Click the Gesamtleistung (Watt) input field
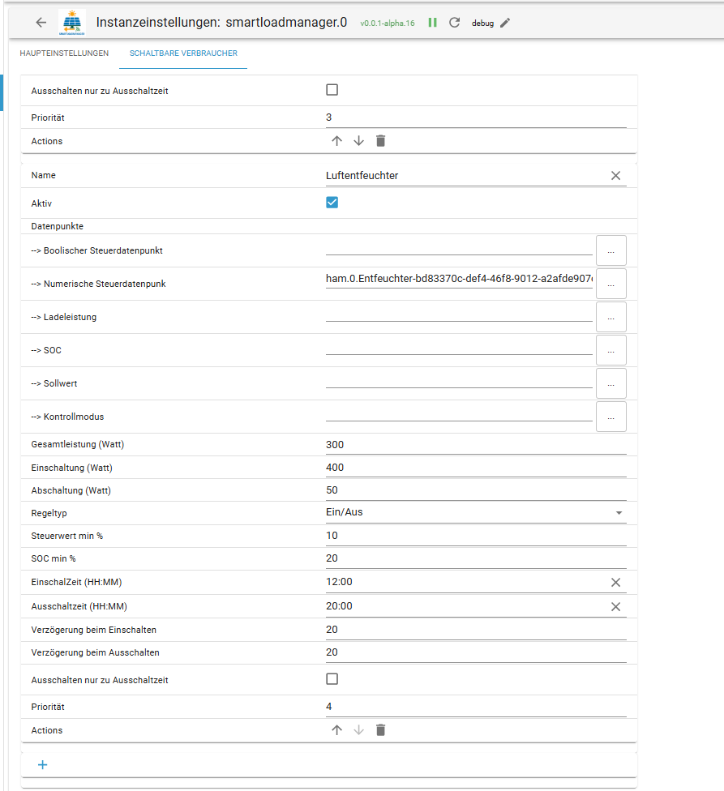The image size is (724, 791). pos(476,445)
